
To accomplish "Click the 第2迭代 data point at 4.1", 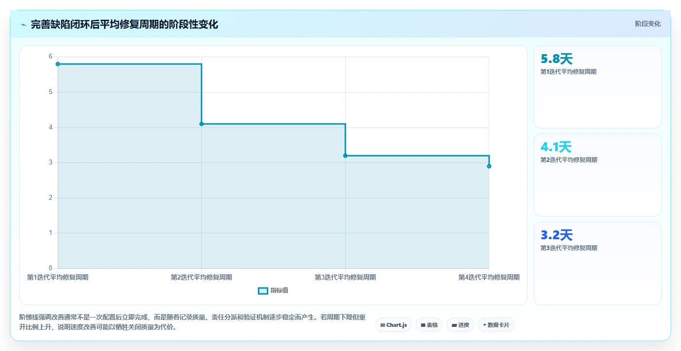I will (x=202, y=124).
